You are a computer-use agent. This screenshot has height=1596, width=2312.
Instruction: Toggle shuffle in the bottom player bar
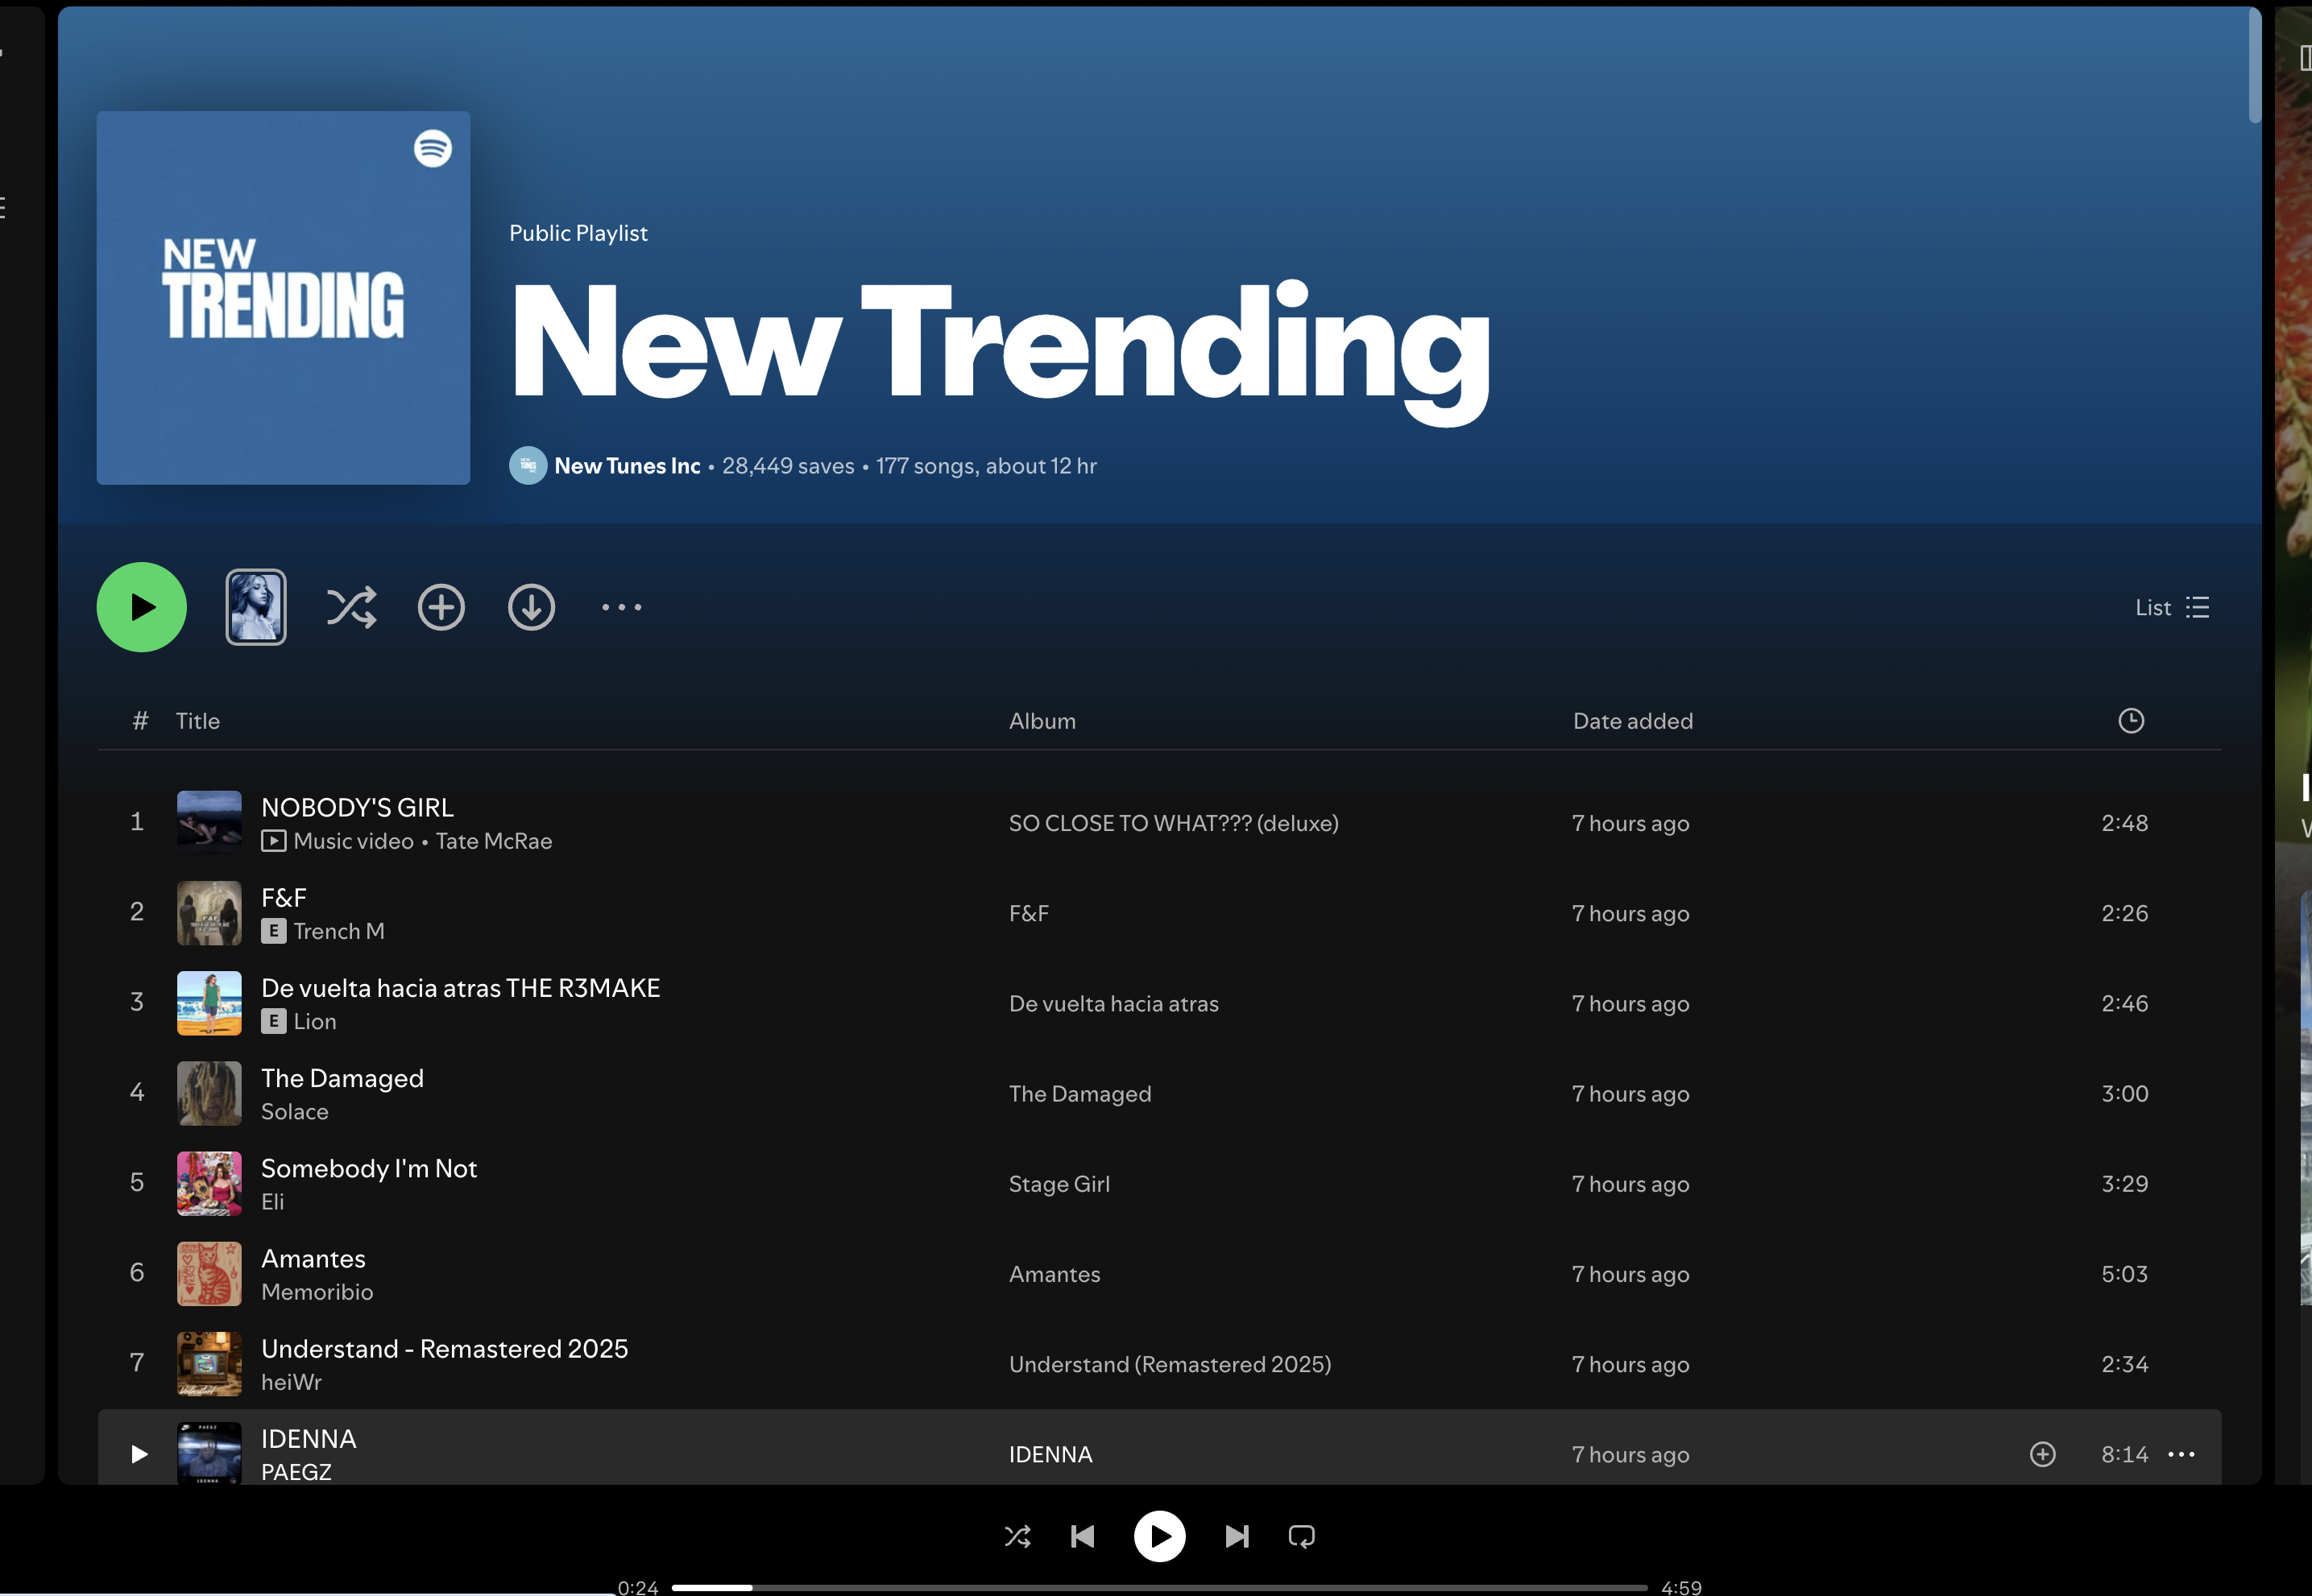(x=1017, y=1536)
